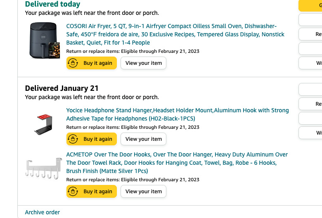
Task: View your item for Yocice Headphone Stand
Action: (143, 139)
